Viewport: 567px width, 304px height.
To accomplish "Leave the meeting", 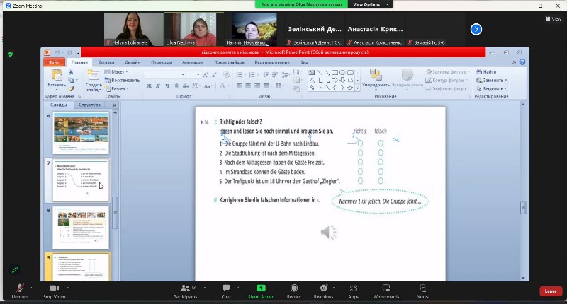I will [x=550, y=291].
